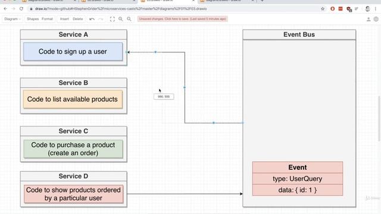Image resolution: width=381 pixels, height=214 pixels.
Task: Zoom out of the diagram canvas
Action: (129, 19)
